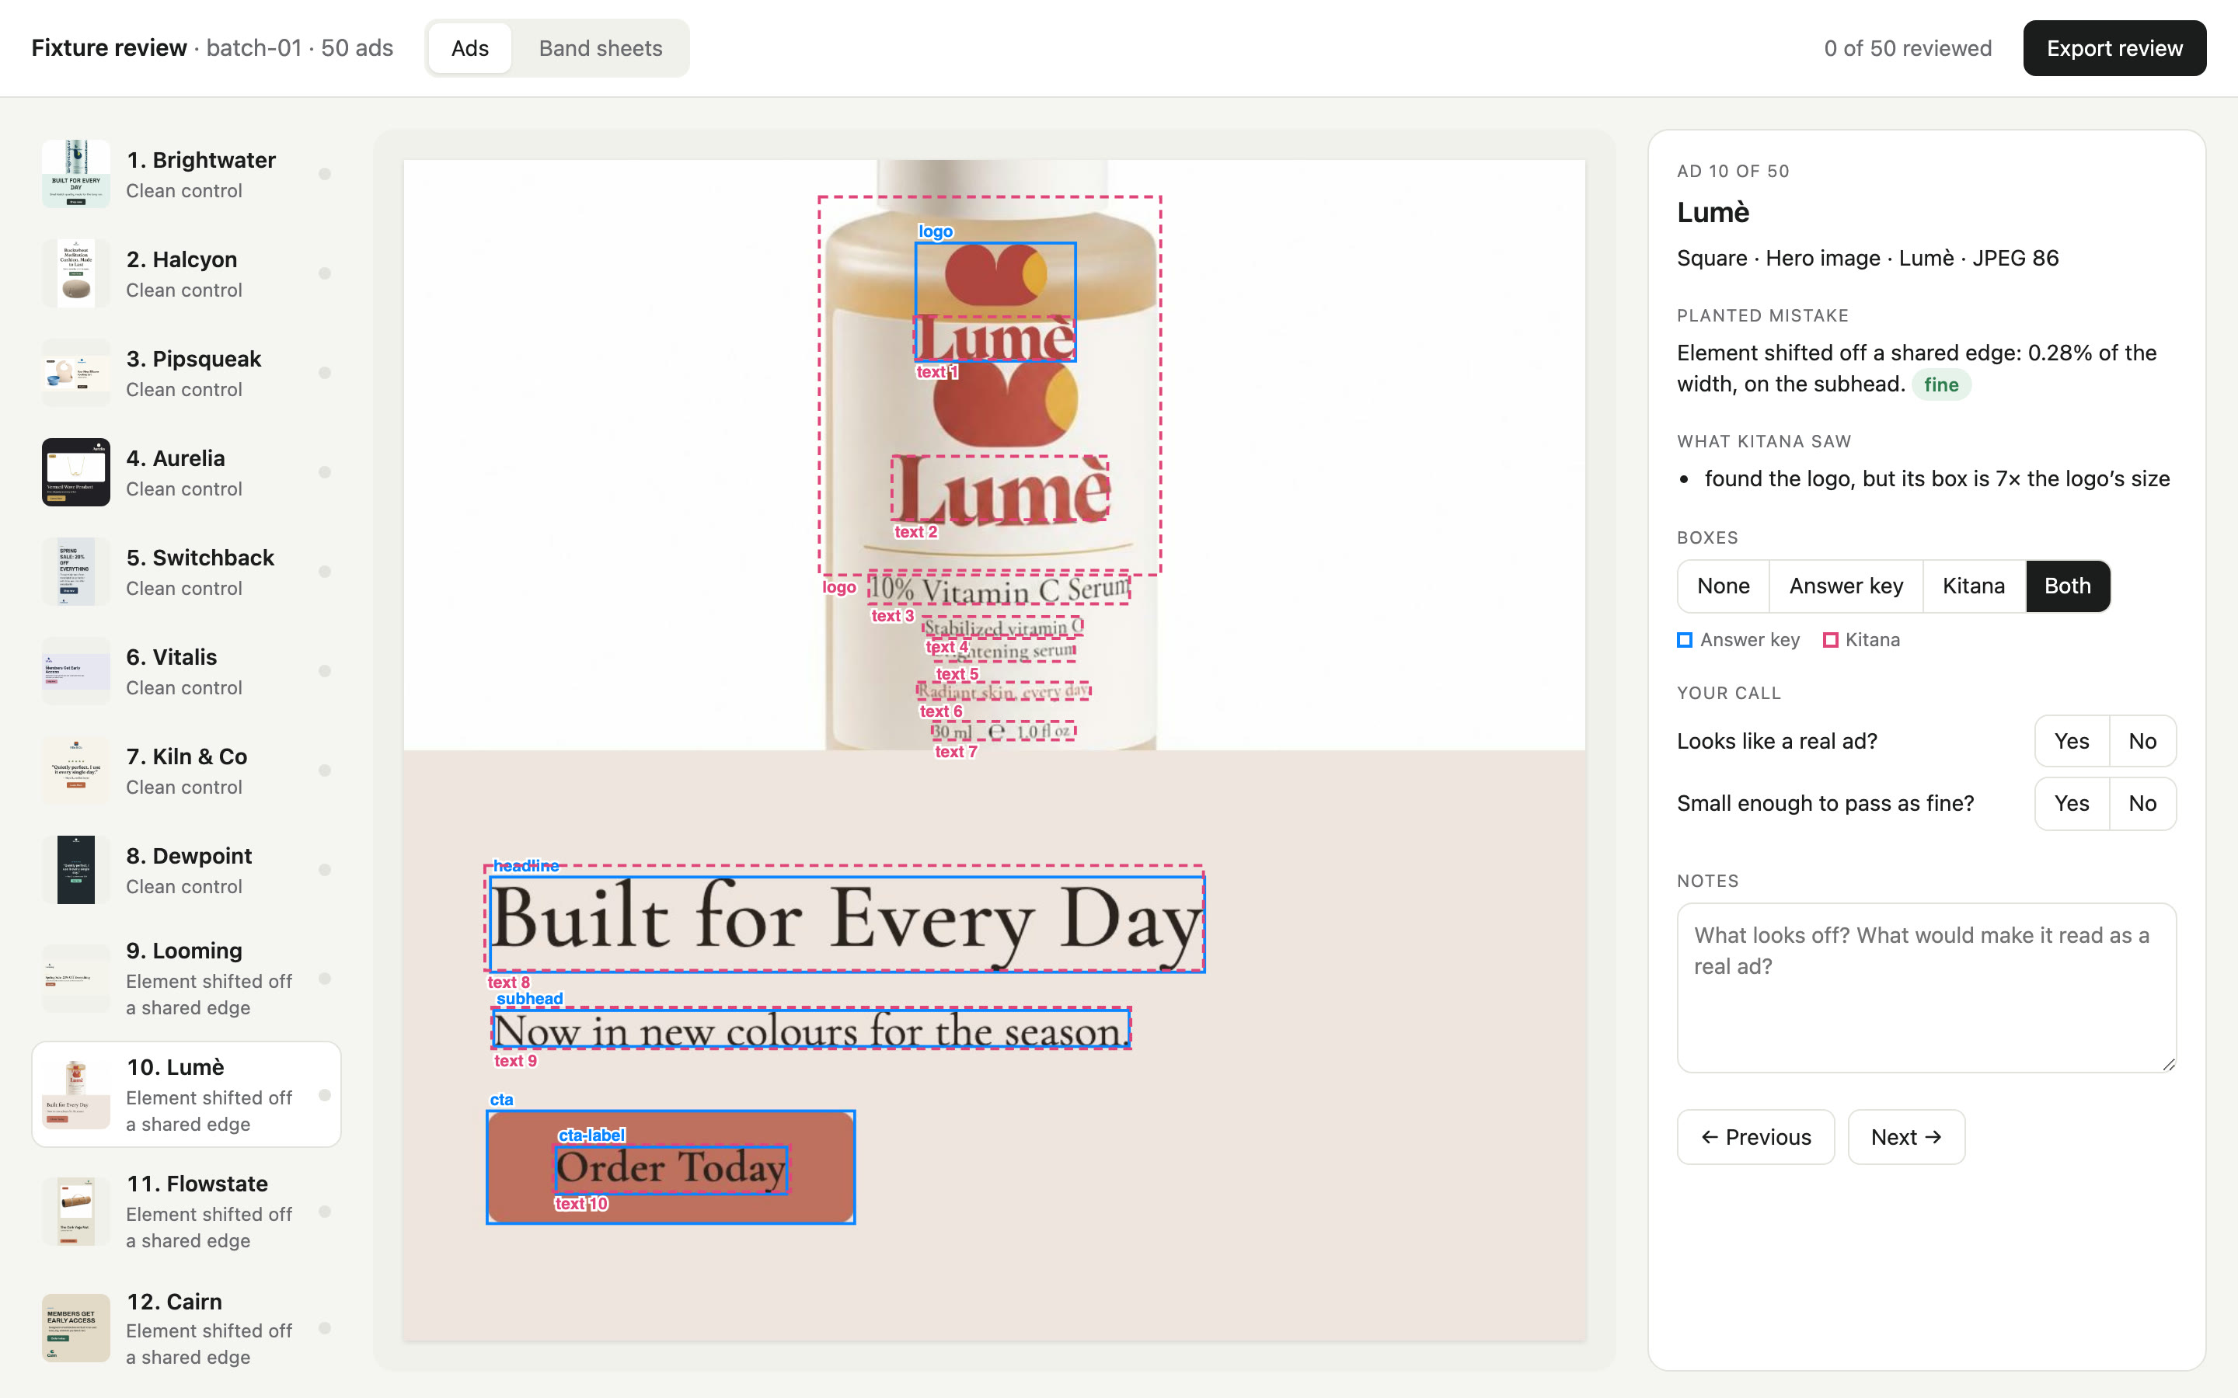The height and width of the screenshot is (1398, 2238).
Task: Show only Answer key boxes
Action: 1846,586
